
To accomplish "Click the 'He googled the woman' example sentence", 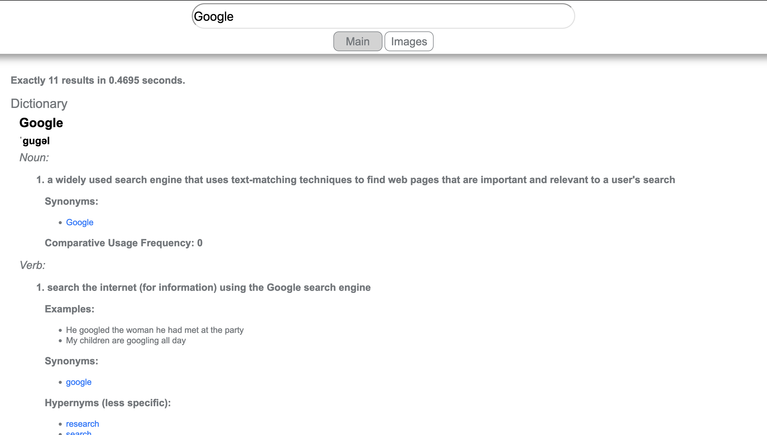I will point(154,330).
